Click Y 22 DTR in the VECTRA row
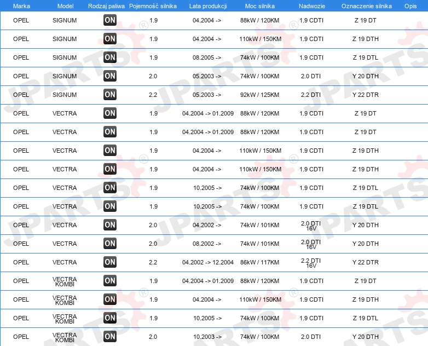This screenshot has height=346, width=428. 365,262
